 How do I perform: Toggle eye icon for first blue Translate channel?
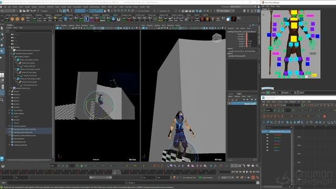click(267, 141)
